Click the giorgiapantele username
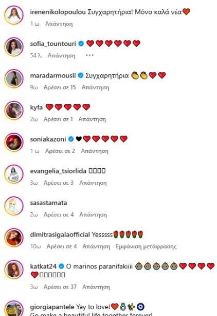Viewport: 217px width, 316px height. pos(52,307)
